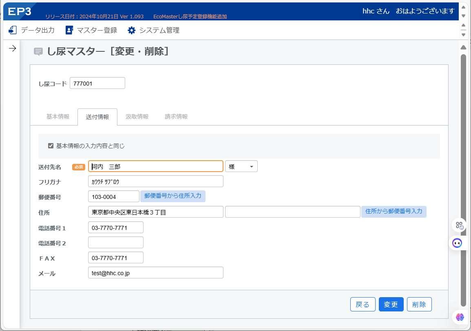The height and width of the screenshot is (331, 471).
Task: Click the brain icon at bottom right
Action: point(460,317)
